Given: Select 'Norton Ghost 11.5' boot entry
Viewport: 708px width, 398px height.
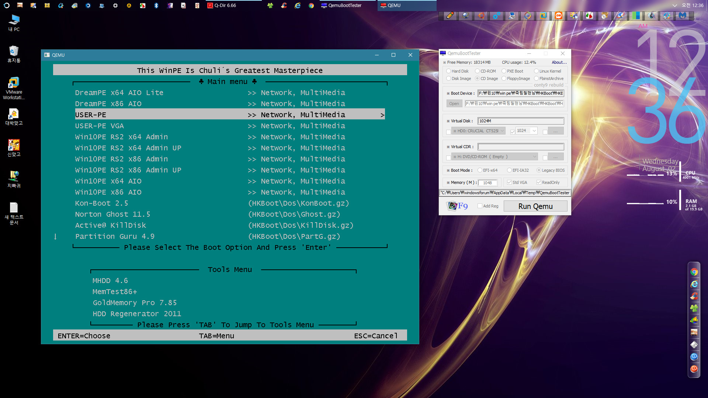Looking at the screenshot, I should (113, 214).
